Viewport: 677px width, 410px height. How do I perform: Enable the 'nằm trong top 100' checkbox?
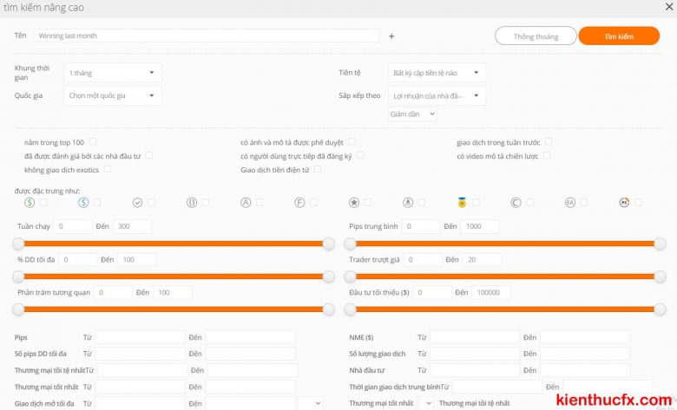point(93,141)
